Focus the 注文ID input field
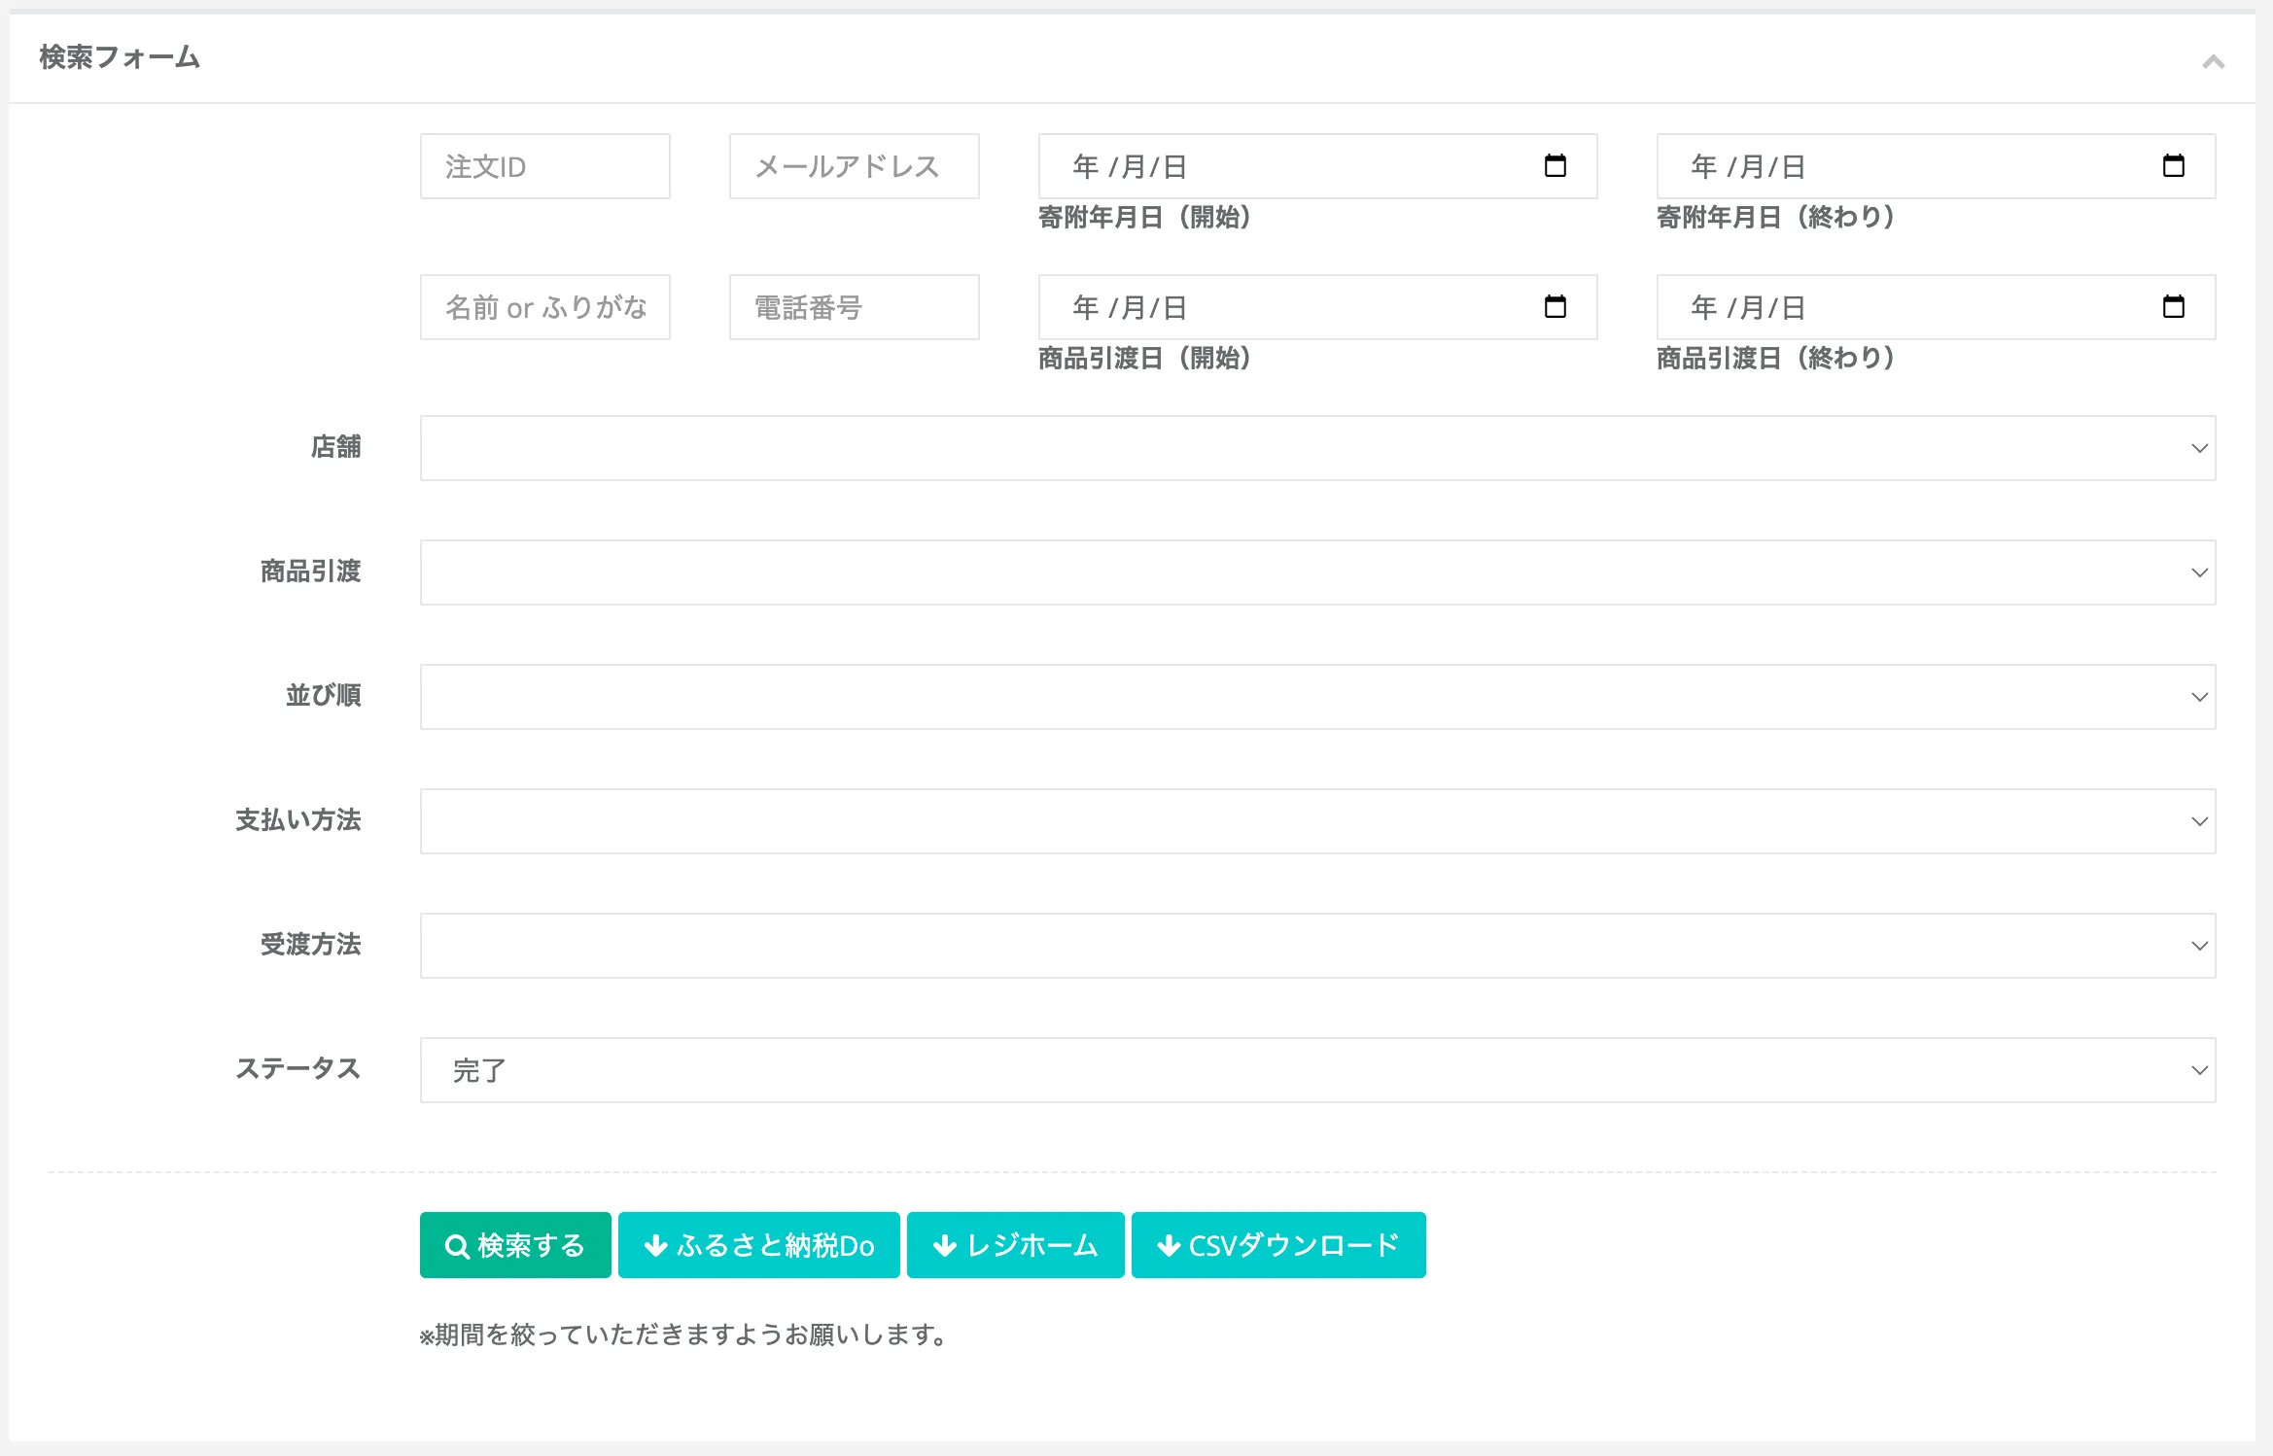This screenshot has height=1456, width=2273. click(544, 166)
